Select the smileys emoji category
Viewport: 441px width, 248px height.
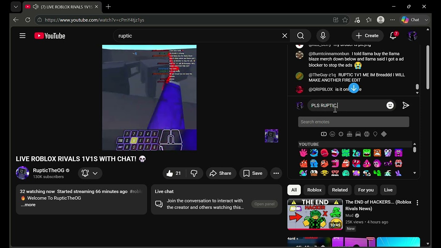coord(332,134)
